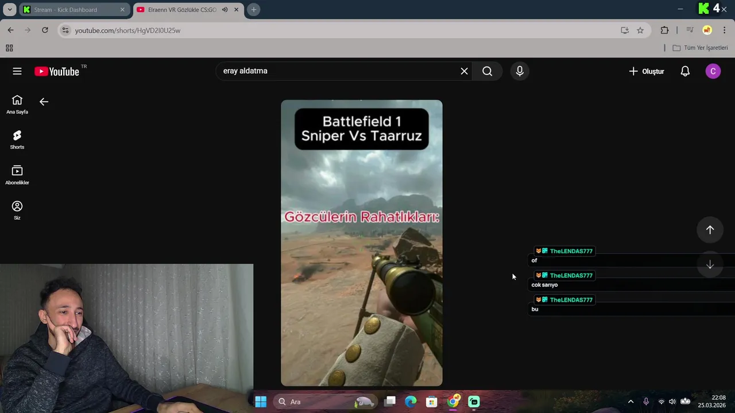Open Task View on the taskbar
Viewport: 735px width, 413px height.
click(x=390, y=402)
